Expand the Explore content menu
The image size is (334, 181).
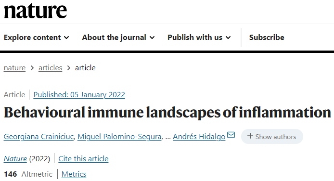(37, 38)
